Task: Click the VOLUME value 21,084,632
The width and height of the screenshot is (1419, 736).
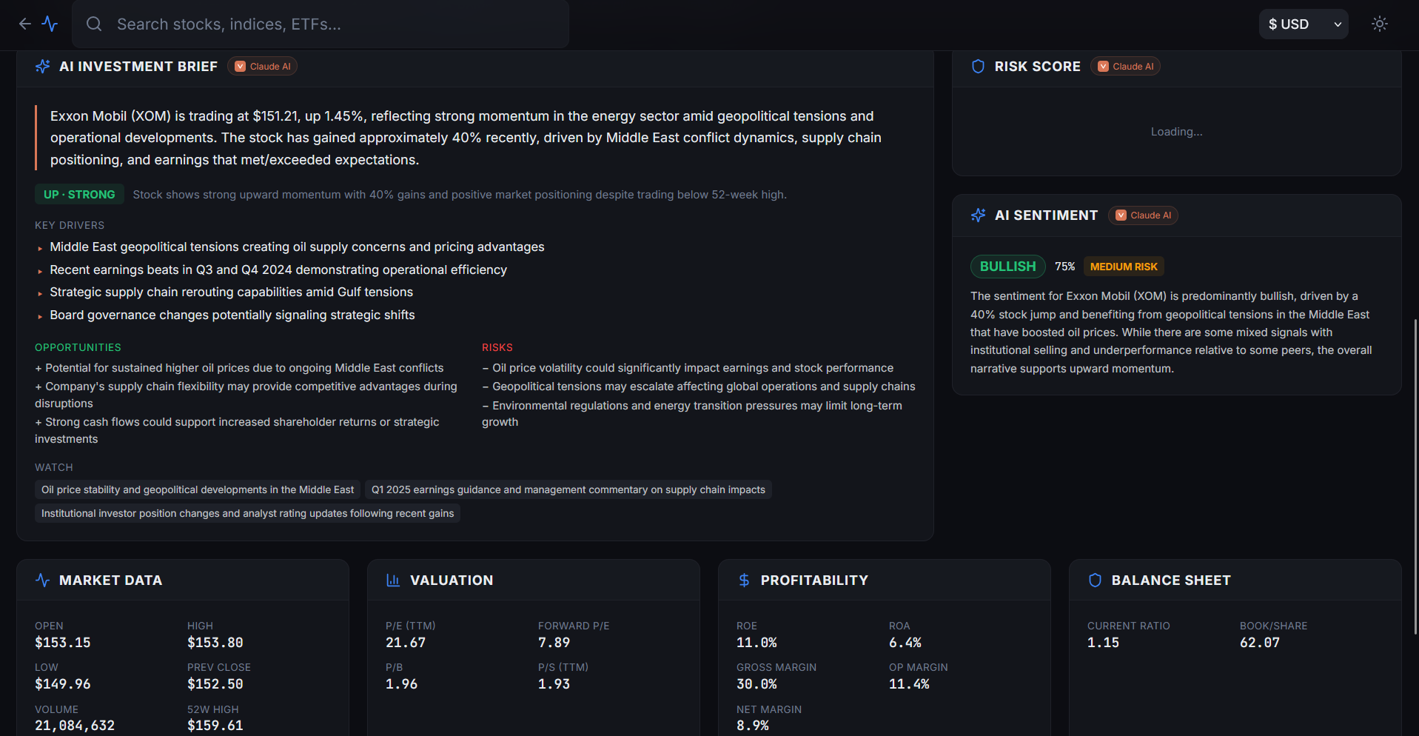Action: (75, 726)
